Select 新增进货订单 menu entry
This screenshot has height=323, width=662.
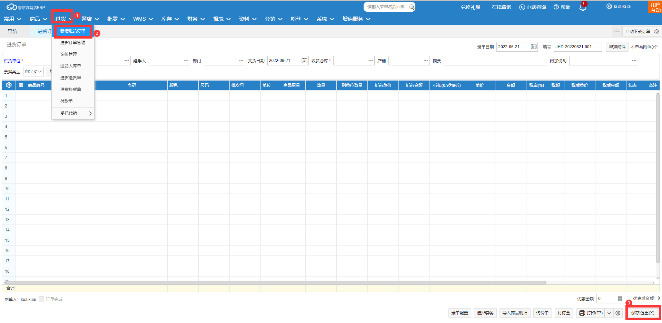click(x=73, y=31)
